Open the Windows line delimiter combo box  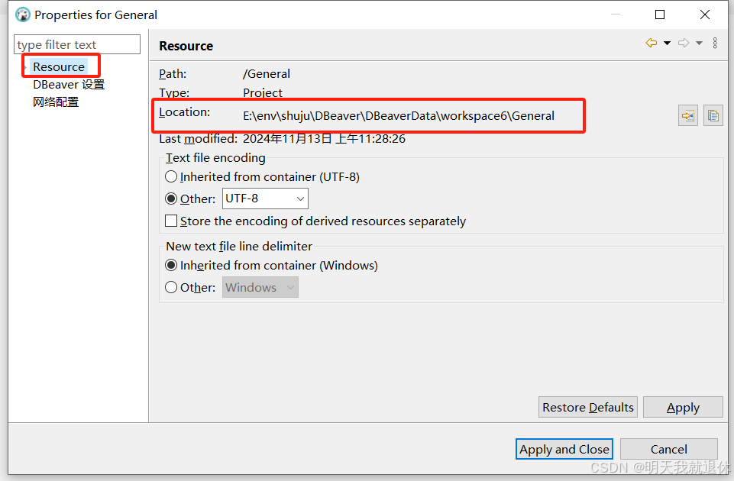point(260,287)
